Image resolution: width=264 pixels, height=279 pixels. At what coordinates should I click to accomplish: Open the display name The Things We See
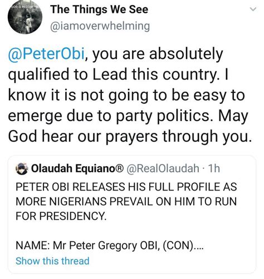click(99, 9)
